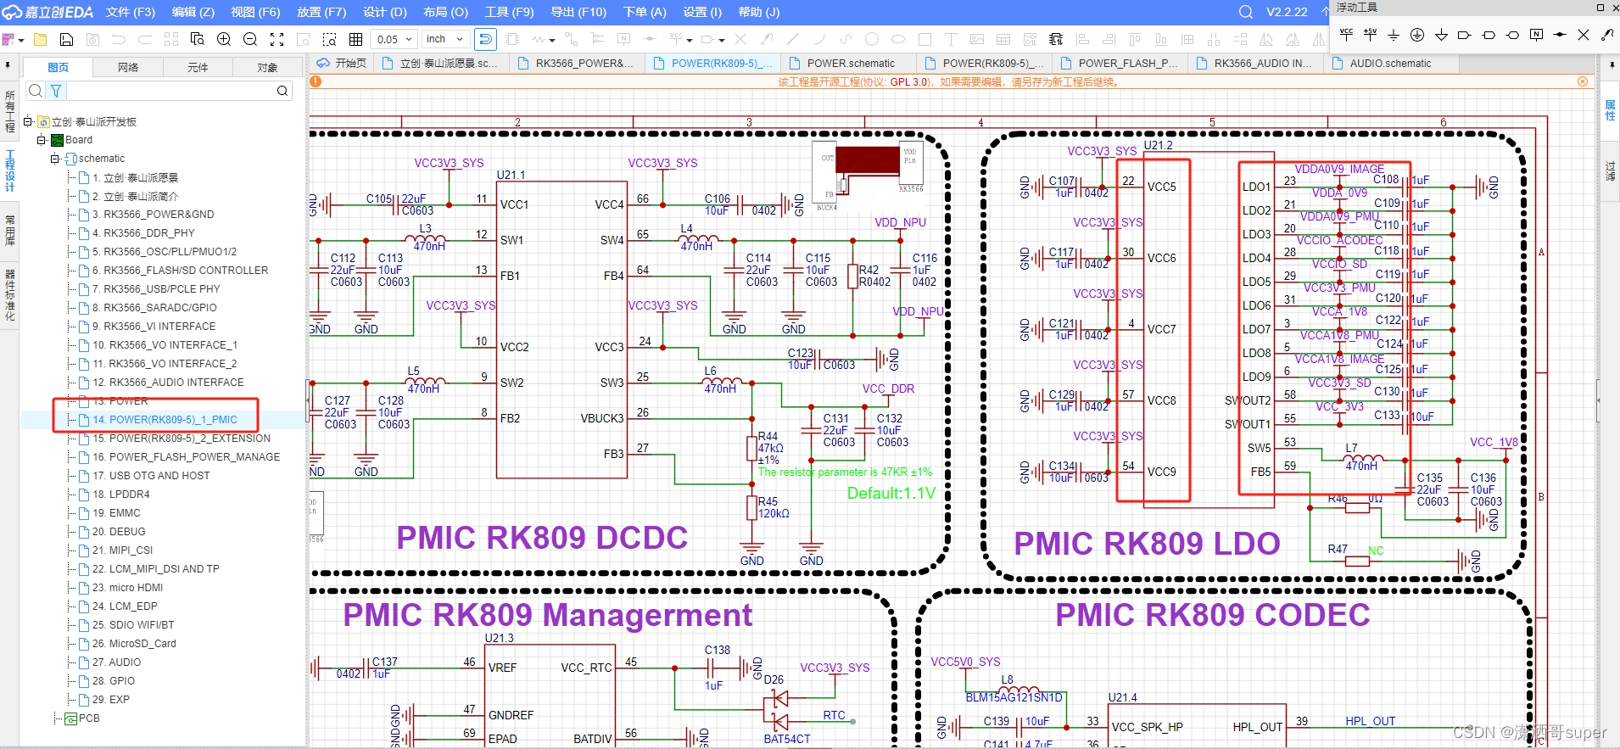Open the 常用库 common library sidebar
1620x749 pixels.
9,230
